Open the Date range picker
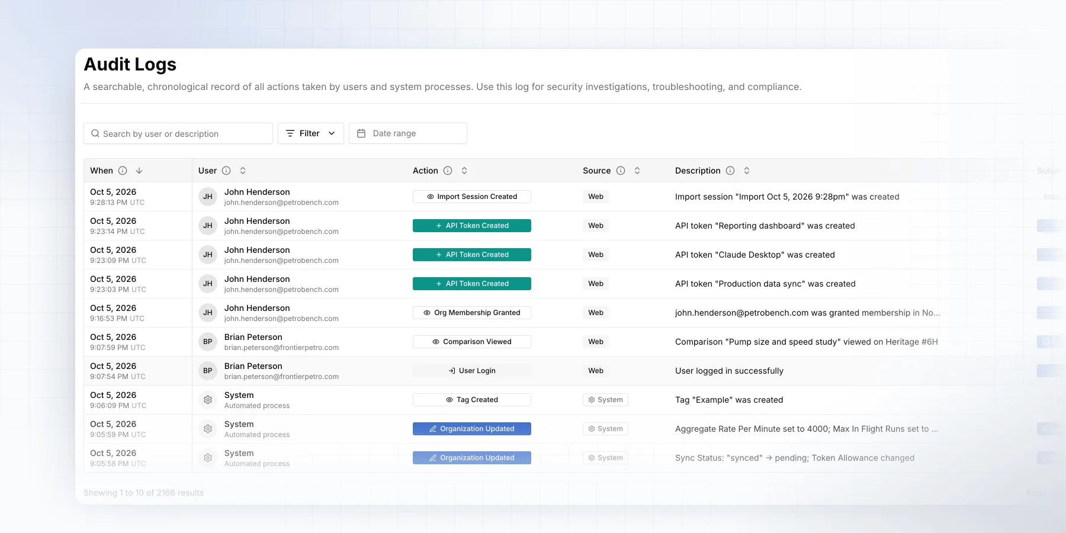 coord(408,133)
